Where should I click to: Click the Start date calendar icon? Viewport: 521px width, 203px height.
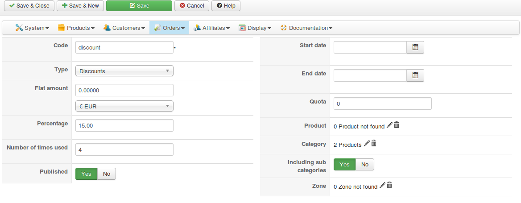click(415, 47)
